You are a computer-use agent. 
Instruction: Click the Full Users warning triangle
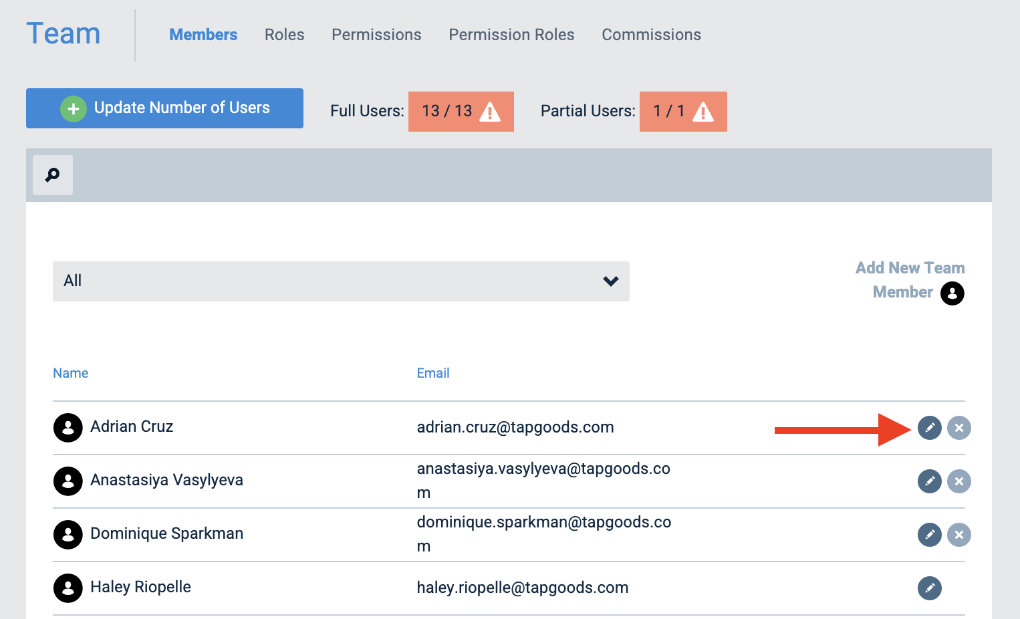point(490,112)
